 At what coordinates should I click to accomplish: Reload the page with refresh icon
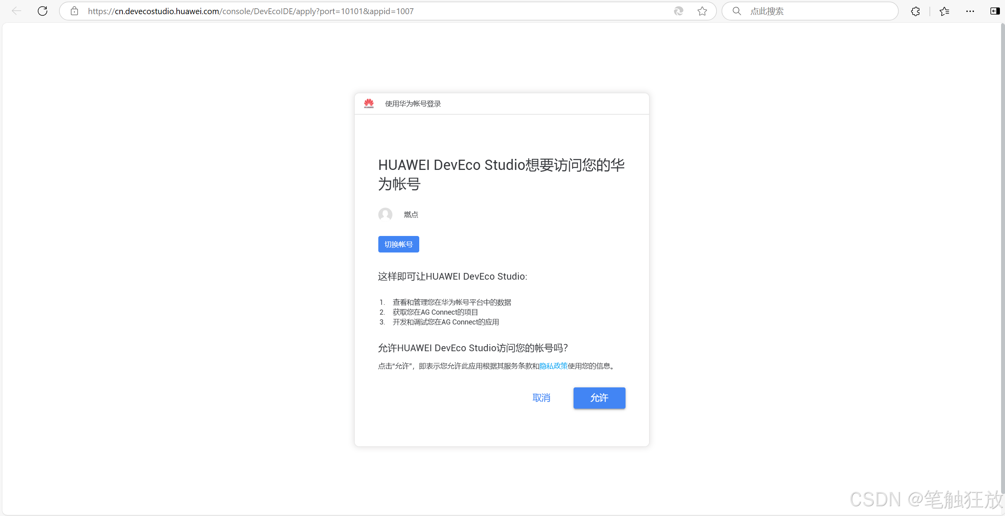[x=43, y=11]
